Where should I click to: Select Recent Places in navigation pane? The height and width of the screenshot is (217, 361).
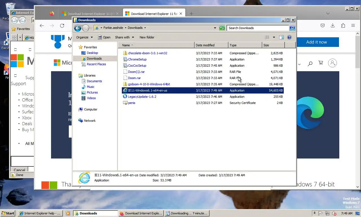pyautogui.click(x=96, y=64)
